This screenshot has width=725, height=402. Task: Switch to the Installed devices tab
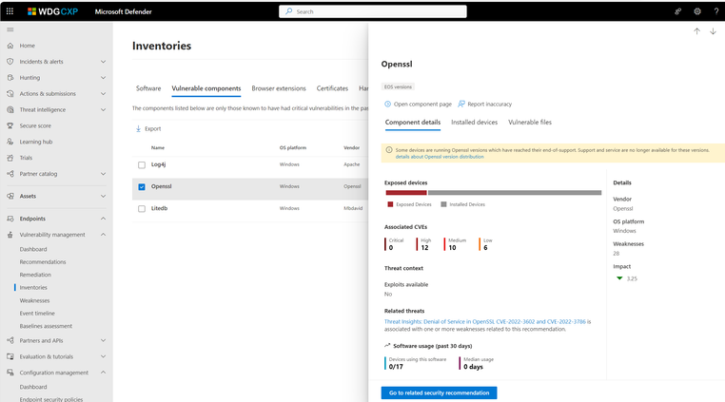(x=475, y=122)
